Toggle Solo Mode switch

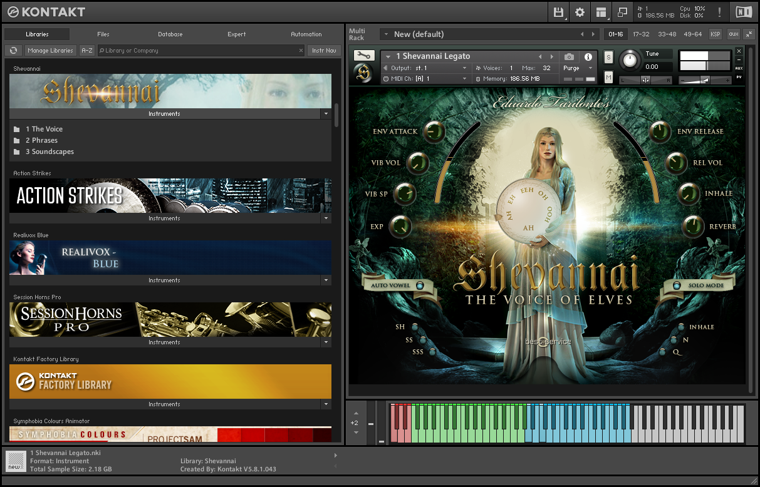[677, 285]
